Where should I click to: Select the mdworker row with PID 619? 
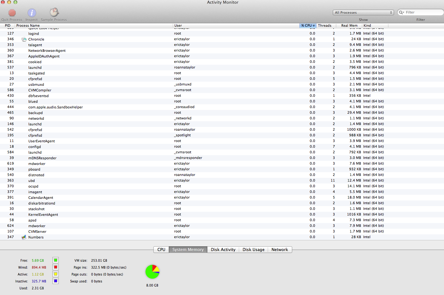coord(222,164)
